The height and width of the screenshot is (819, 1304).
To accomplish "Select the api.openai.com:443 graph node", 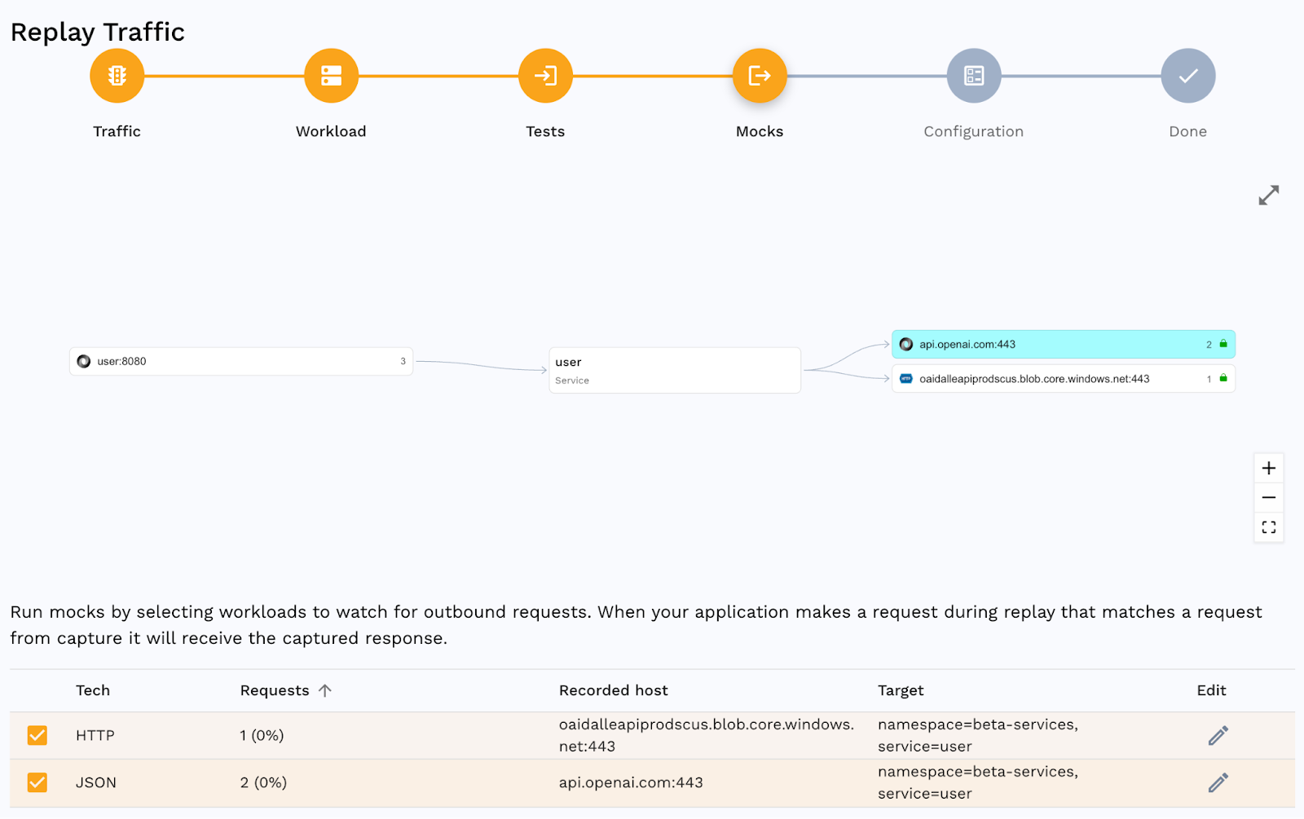I will [1064, 344].
